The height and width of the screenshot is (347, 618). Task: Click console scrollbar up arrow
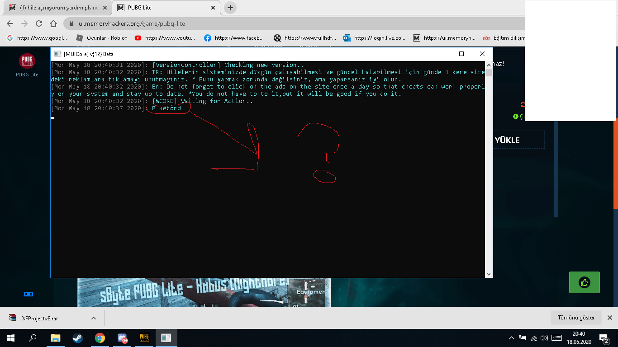[x=489, y=65]
